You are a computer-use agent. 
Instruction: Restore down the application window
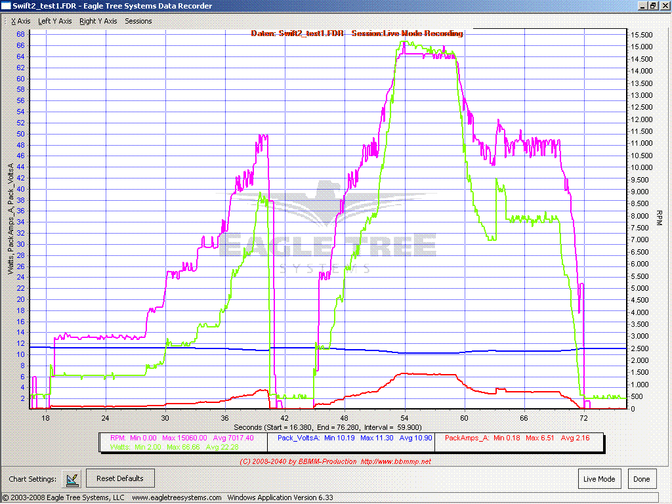653,5
